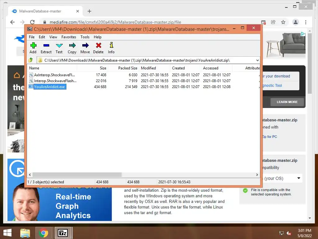Open the Edit menu
This screenshot has width=318, height=239.
(x=42, y=37)
